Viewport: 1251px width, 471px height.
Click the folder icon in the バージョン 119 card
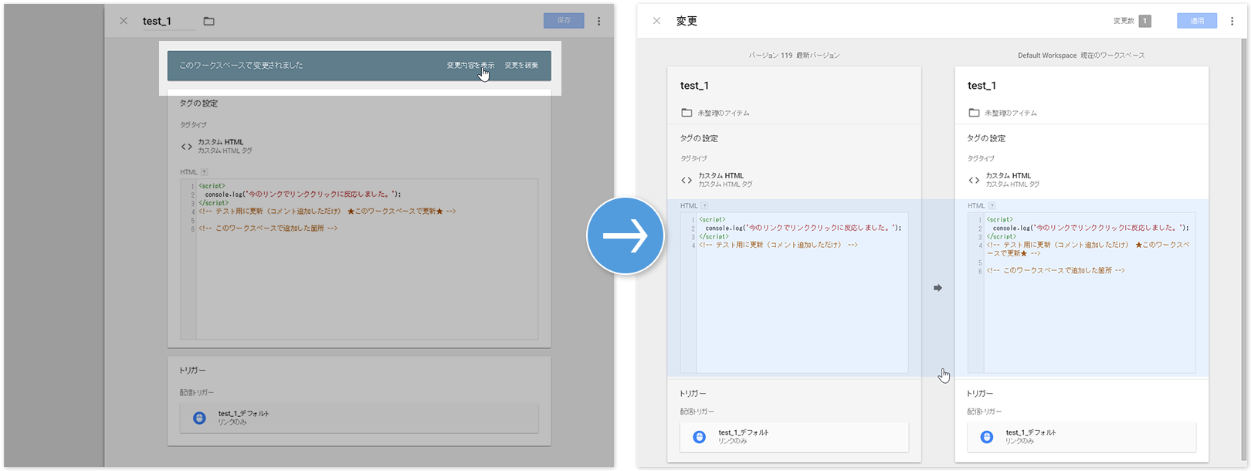(x=687, y=113)
